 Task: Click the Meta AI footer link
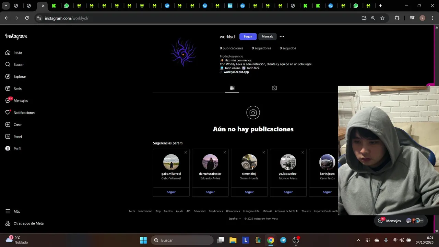[267, 211]
